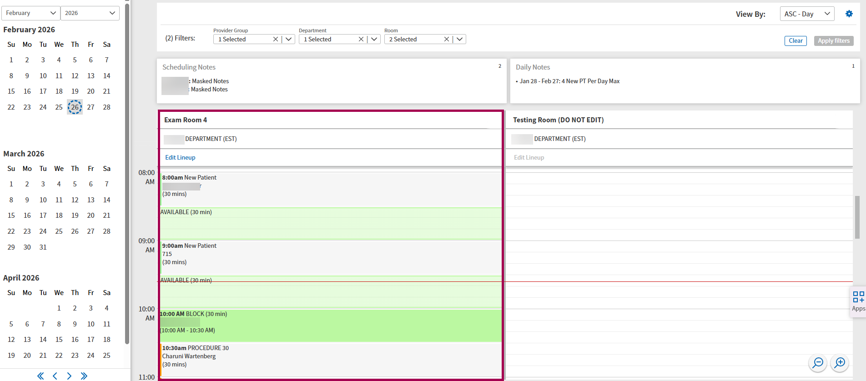This screenshot has height=381, width=866.
Task: Clear the Room filter selection
Action: tap(446, 39)
